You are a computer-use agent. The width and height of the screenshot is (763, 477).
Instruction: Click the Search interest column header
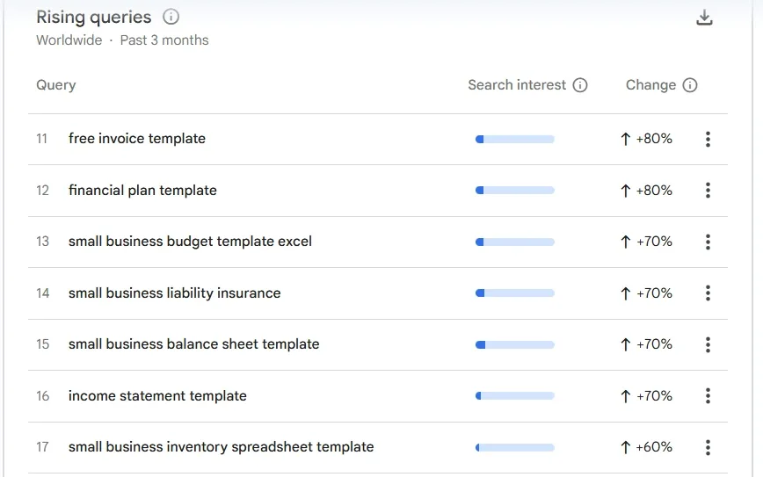(517, 85)
